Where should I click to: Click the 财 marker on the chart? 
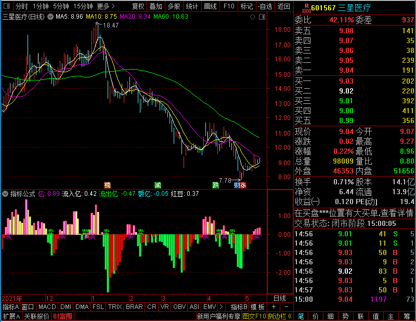point(237,185)
